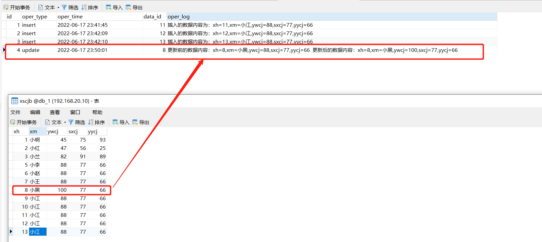Click the sxcj column header

[x=77, y=132]
